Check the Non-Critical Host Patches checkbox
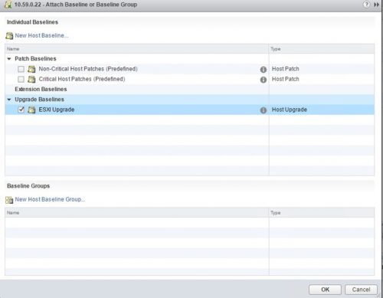Viewport: 383px width, 298px height. pos(21,69)
